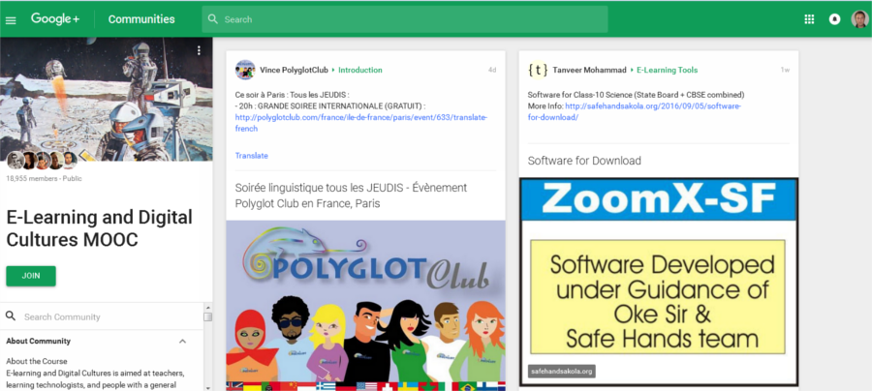Click the Search Community magnifier icon

coord(11,316)
